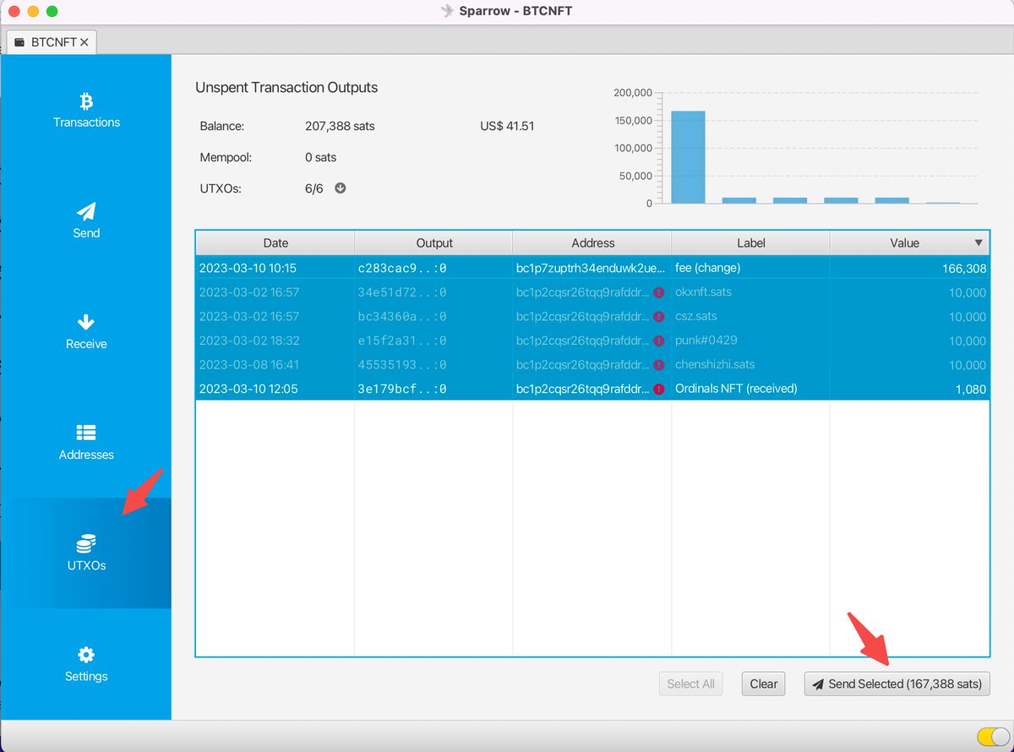1014x752 pixels.
Task: Sort the table by Label column
Action: (750, 242)
